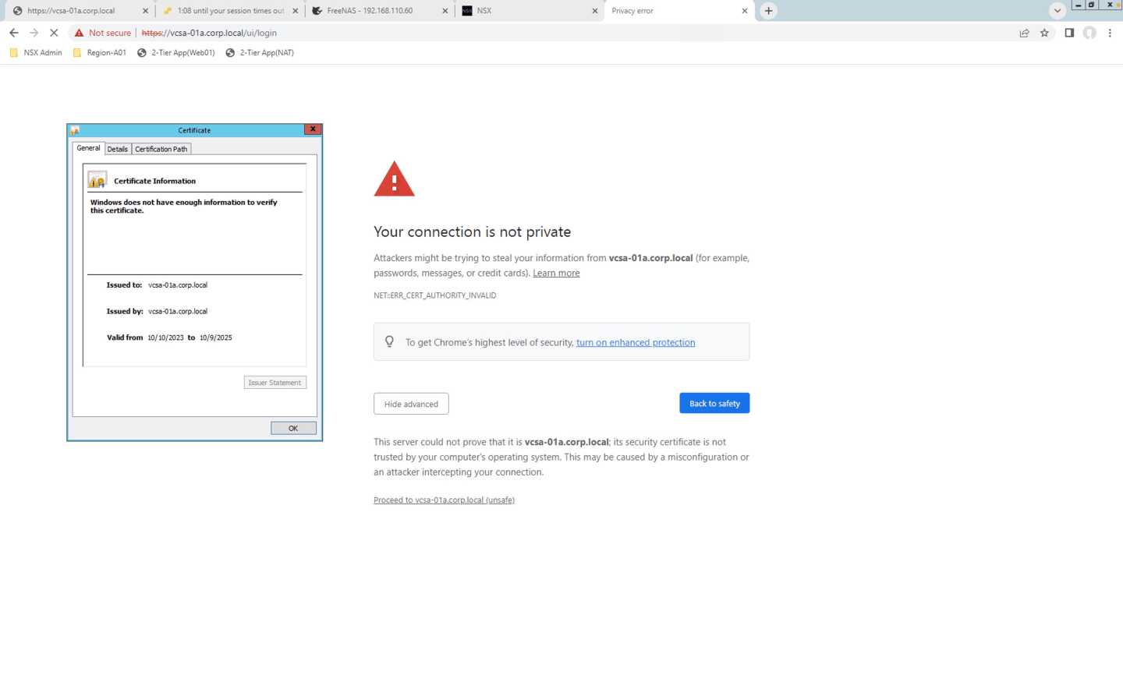Click OK in the Certificate dialog

pos(293,428)
